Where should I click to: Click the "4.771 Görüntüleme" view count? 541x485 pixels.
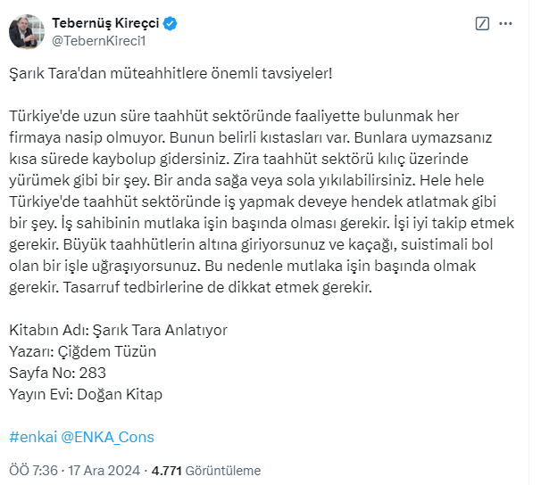(x=207, y=470)
